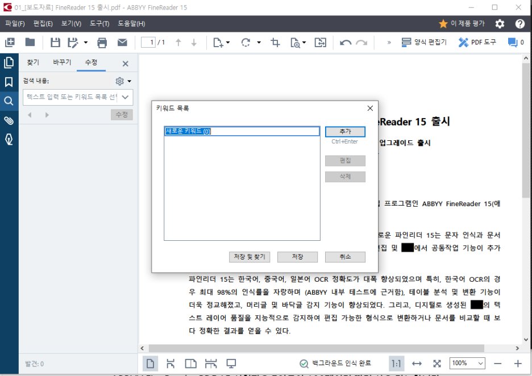Click the search text input field
Screen dimensions: 532x376
(x=71, y=97)
